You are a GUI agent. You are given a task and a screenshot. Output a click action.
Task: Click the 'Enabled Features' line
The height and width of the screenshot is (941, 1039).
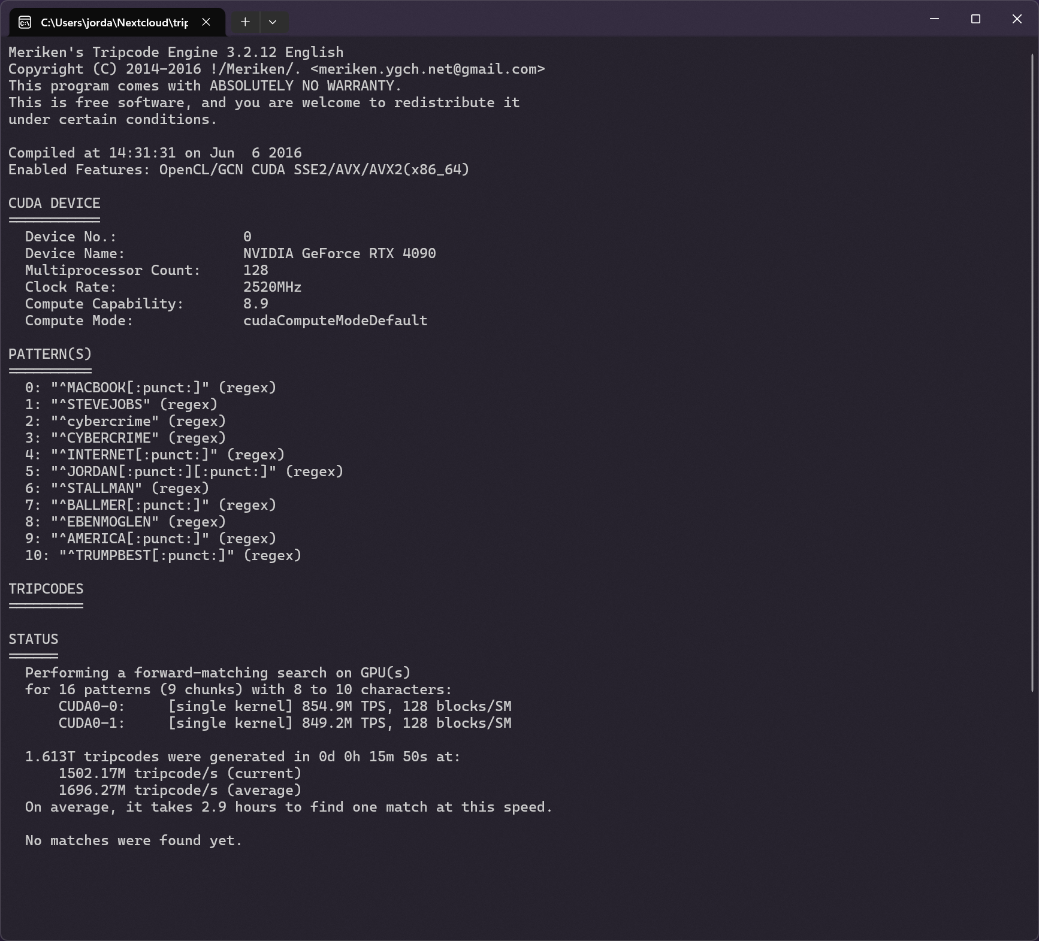(x=239, y=170)
